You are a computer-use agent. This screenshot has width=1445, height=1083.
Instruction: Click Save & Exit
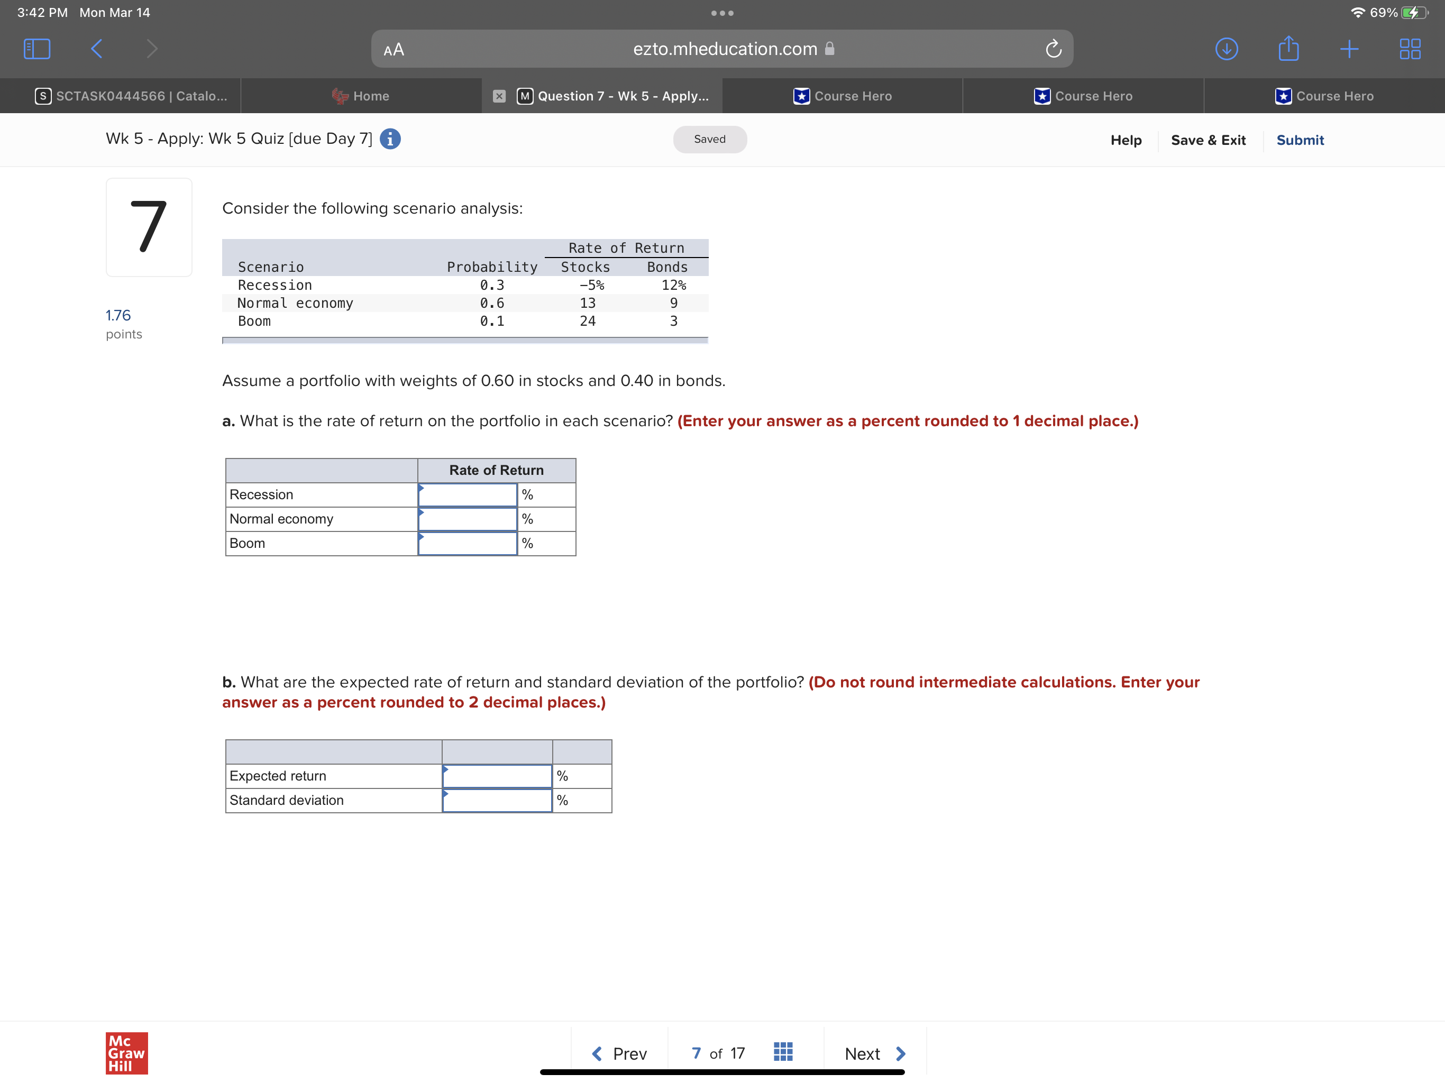[1208, 140]
